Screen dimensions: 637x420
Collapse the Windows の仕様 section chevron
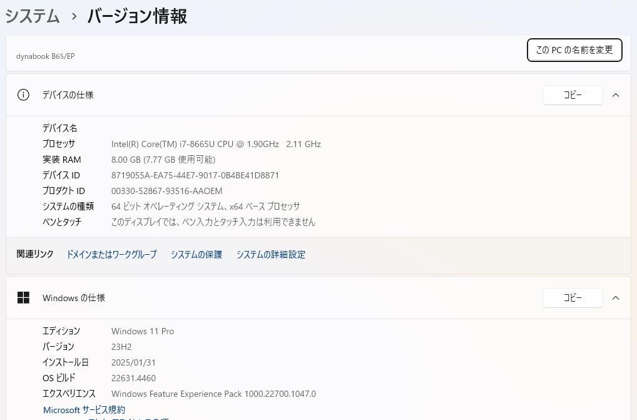point(616,298)
